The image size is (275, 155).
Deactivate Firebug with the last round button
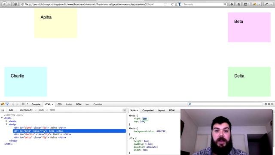point(272,104)
